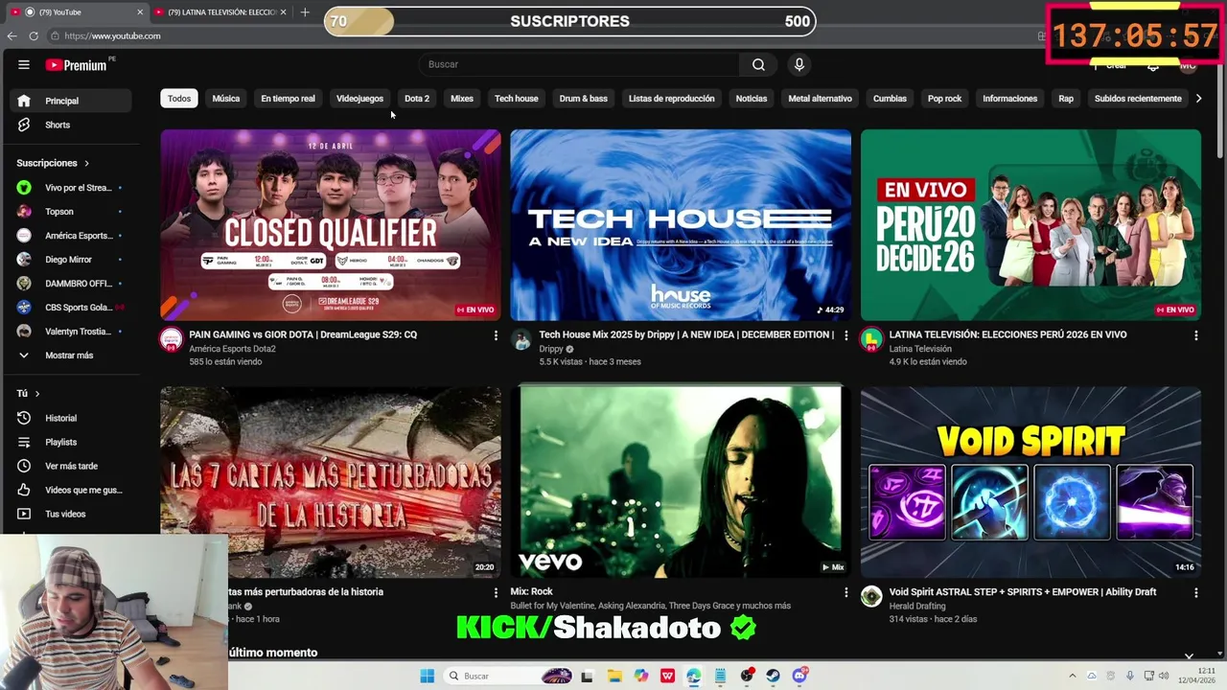Close the LATINA TELEVISIÓN browser tab
The width and height of the screenshot is (1227, 690).
[x=283, y=11]
